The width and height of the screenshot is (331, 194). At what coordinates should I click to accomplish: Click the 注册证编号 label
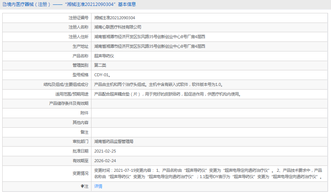tap(78, 18)
